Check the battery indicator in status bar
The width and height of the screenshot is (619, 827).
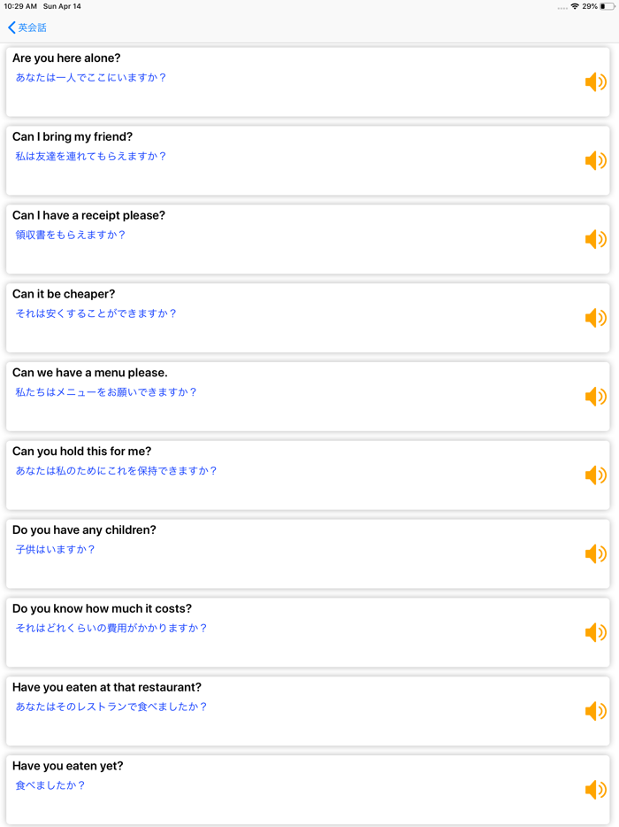(x=608, y=6)
